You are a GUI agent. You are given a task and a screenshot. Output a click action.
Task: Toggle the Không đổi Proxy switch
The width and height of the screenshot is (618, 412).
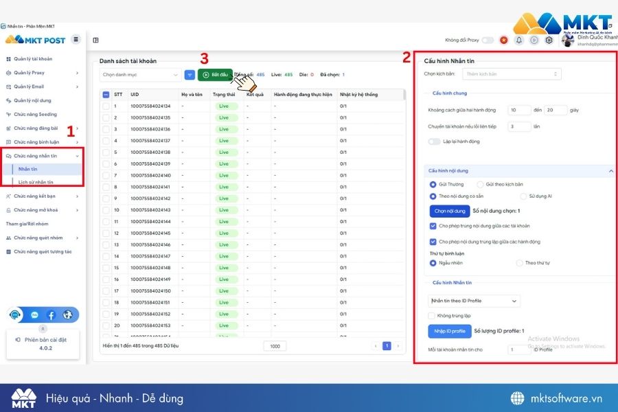point(488,41)
